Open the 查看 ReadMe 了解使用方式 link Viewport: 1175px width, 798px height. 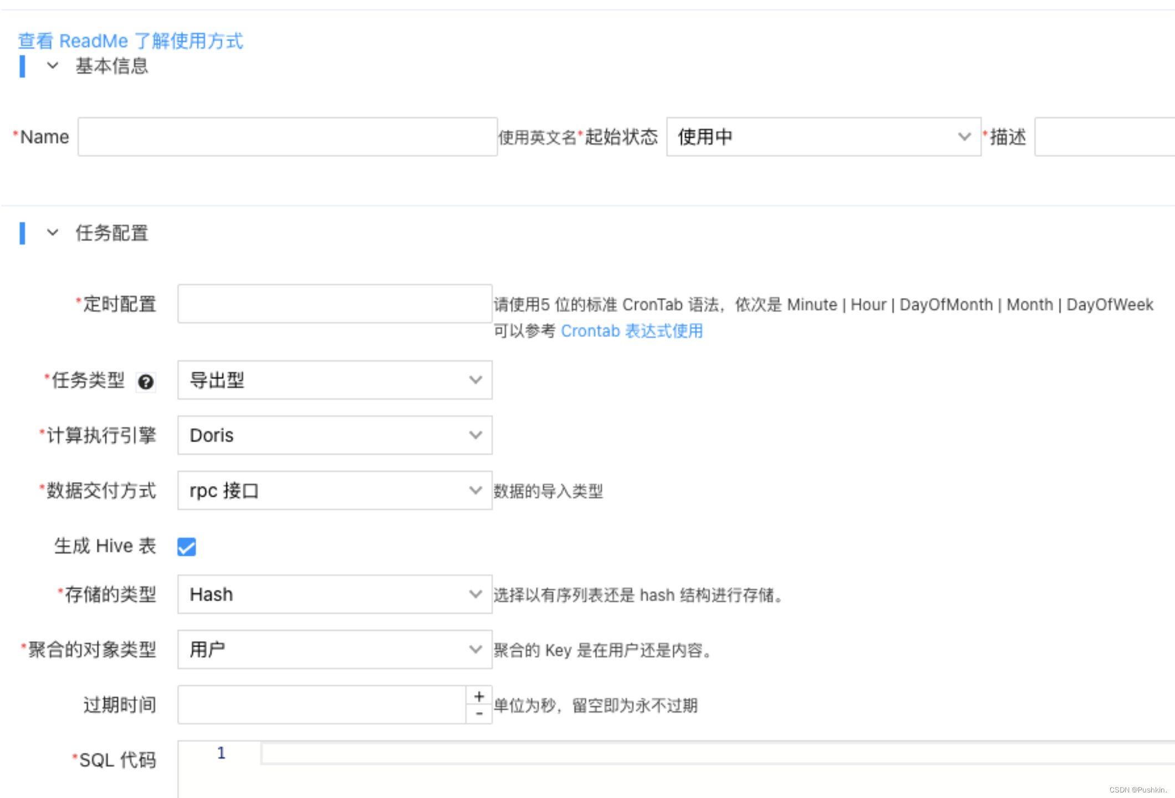click(130, 41)
